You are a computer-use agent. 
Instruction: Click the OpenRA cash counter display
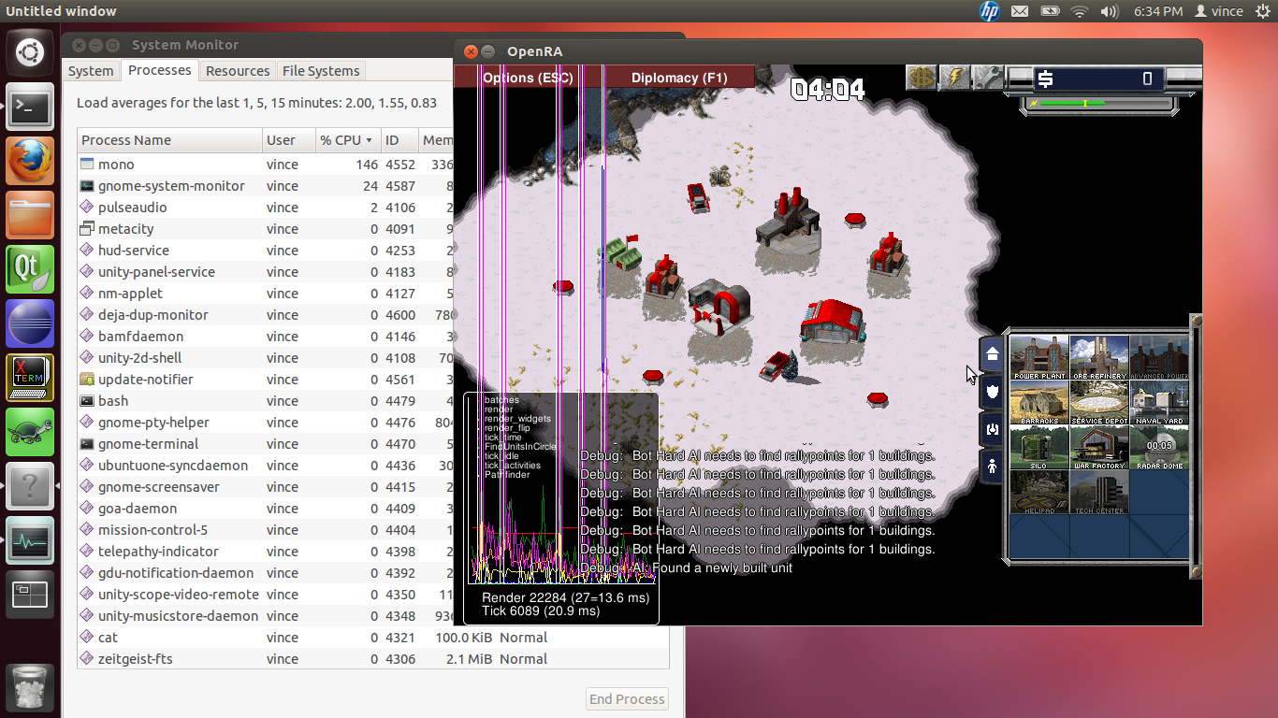click(x=1097, y=79)
